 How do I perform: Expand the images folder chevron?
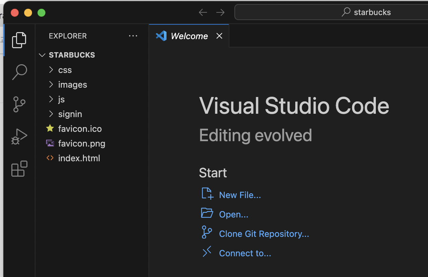pos(51,84)
